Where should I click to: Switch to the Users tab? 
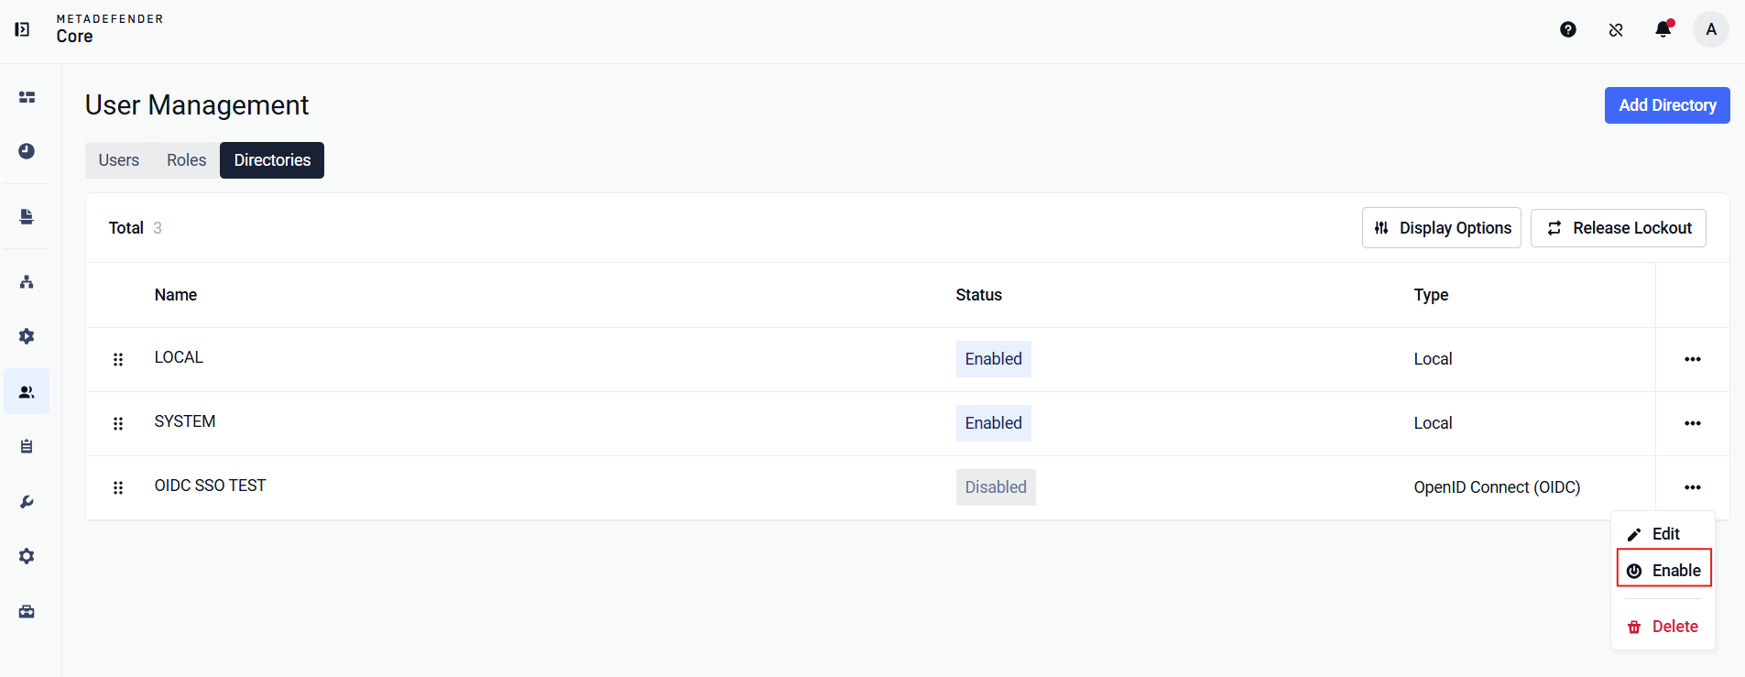pos(119,160)
